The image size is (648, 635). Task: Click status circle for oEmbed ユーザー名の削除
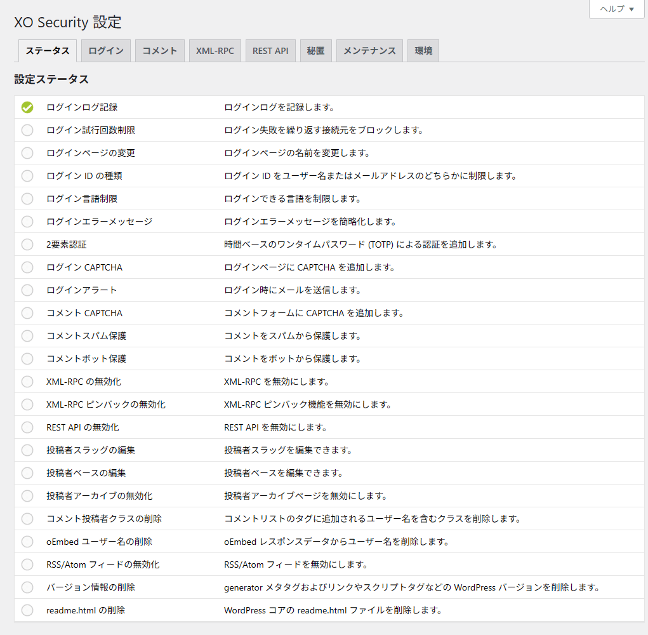pos(27,542)
